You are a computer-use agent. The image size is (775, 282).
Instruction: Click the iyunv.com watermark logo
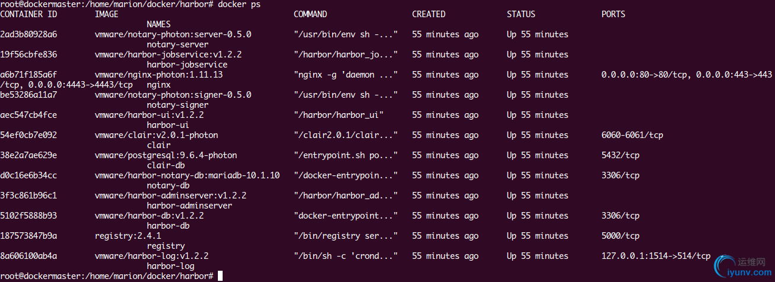coord(741,268)
